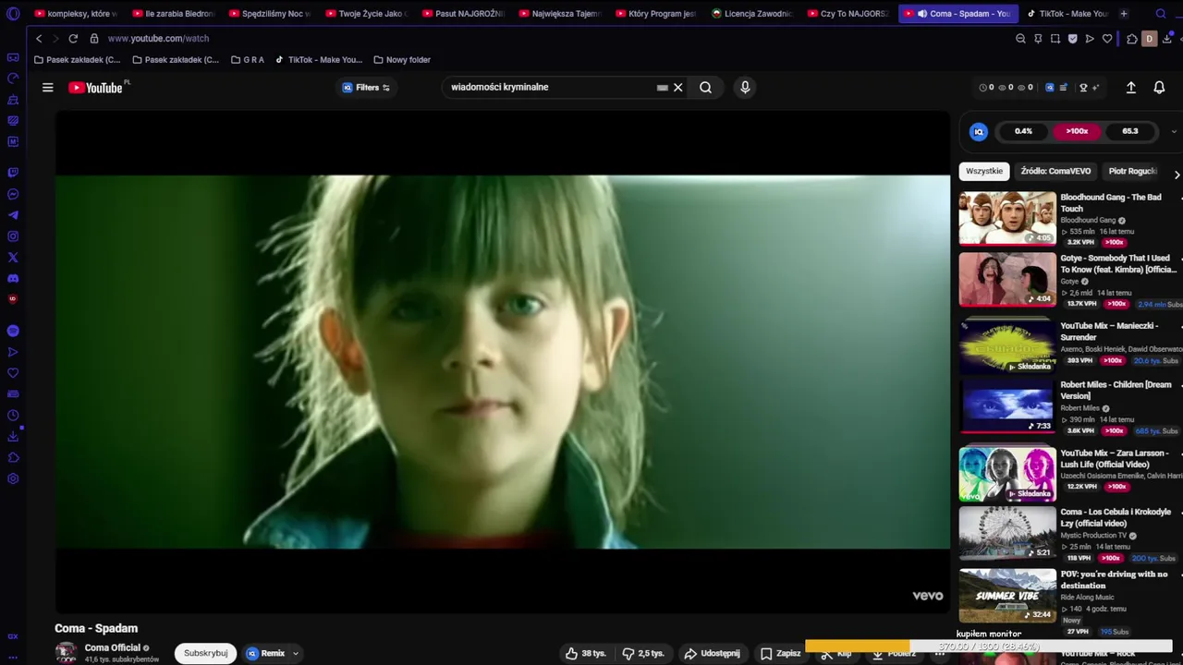This screenshot has width=1183, height=665.
Task: Open Bloodhound Gang - The Bad Touch thumbnail
Action: [1007, 218]
